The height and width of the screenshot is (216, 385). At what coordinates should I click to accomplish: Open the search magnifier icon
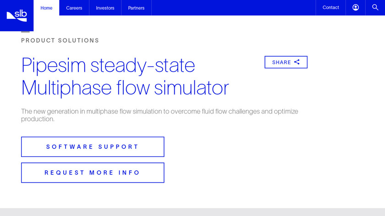pyautogui.click(x=375, y=8)
